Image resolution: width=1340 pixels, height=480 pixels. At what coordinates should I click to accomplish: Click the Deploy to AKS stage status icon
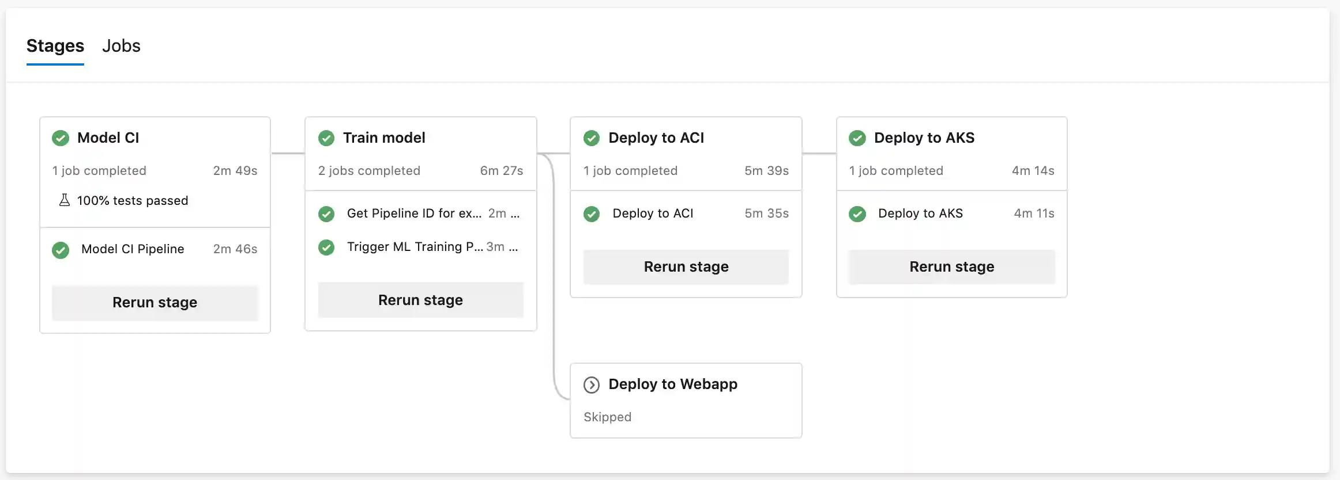(x=857, y=138)
